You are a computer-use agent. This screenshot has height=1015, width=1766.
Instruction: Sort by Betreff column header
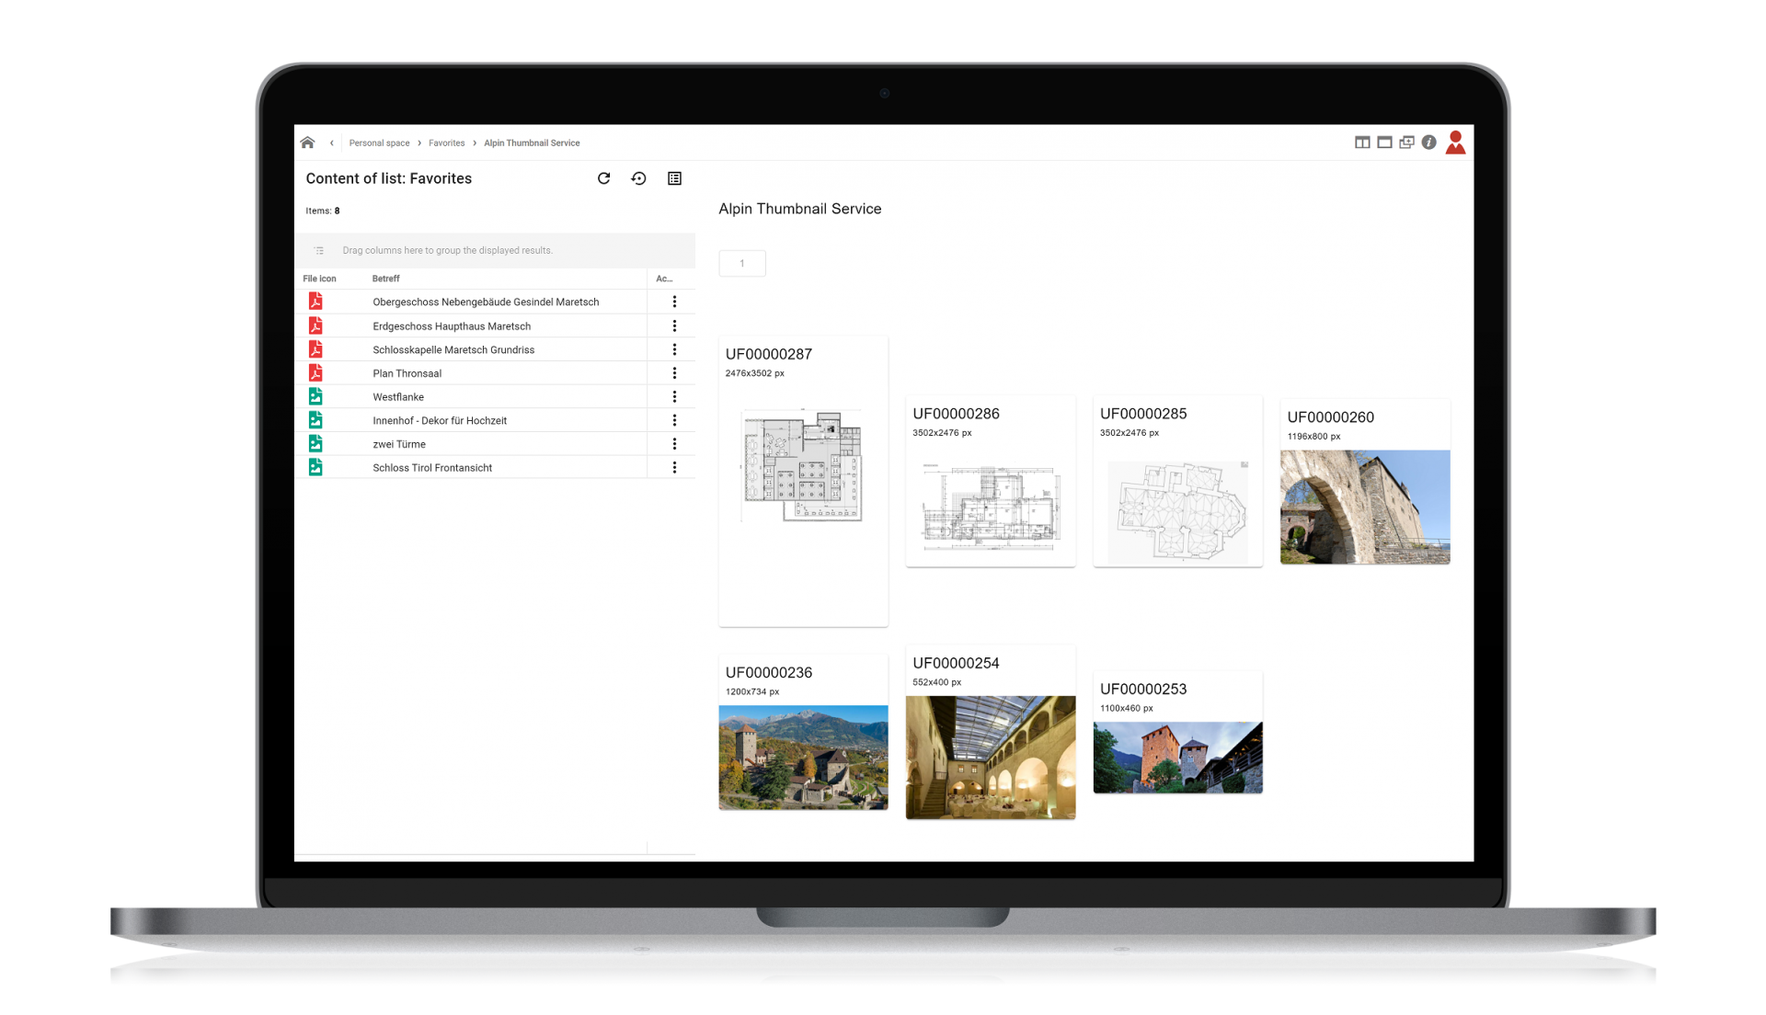pyautogui.click(x=385, y=279)
